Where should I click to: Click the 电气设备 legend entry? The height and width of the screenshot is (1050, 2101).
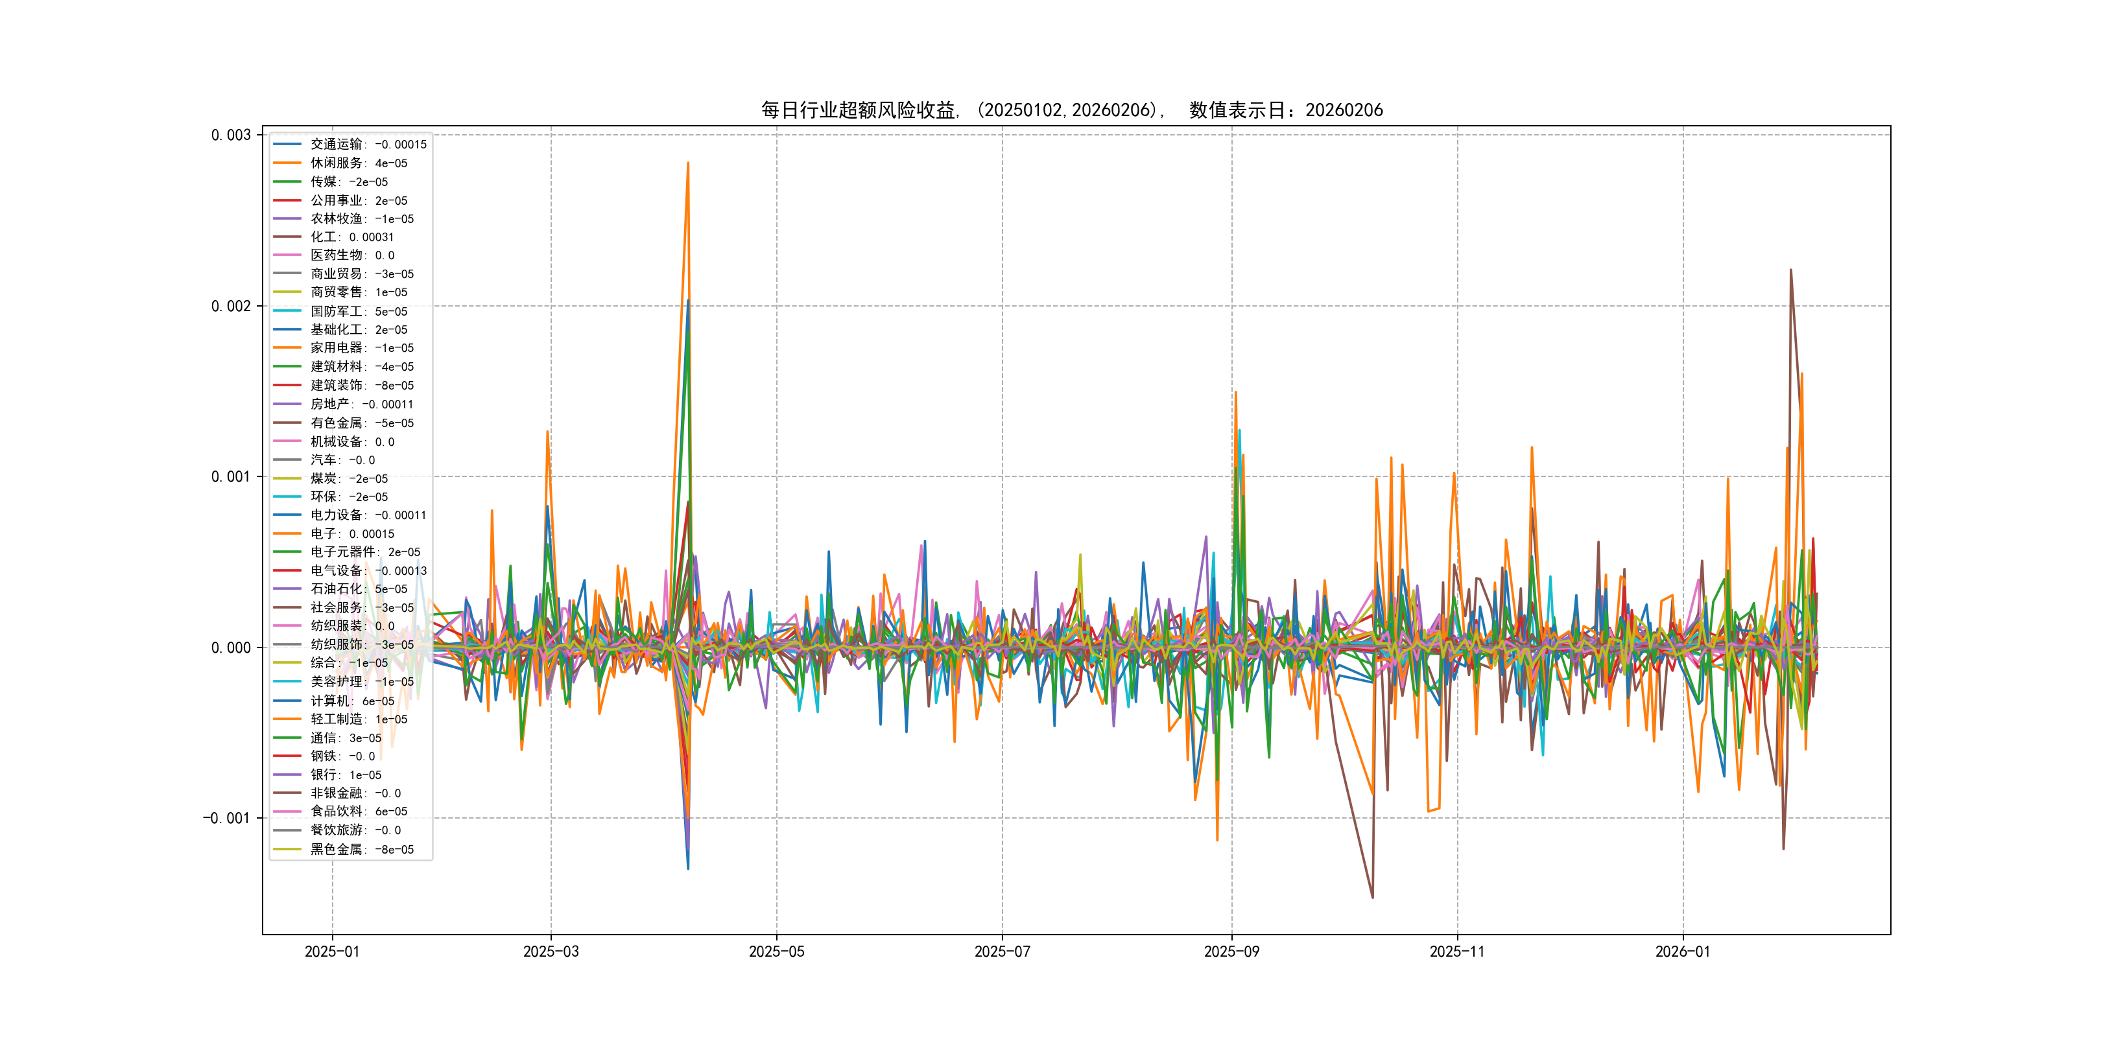point(368,570)
